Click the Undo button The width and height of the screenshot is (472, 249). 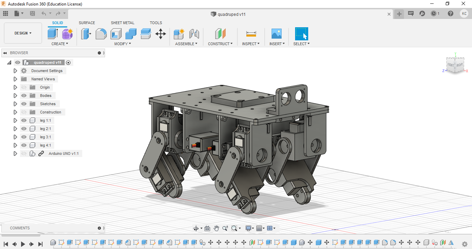click(44, 13)
